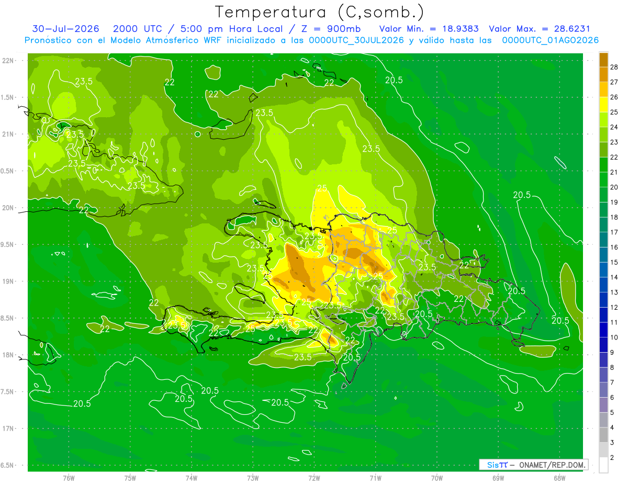The width and height of the screenshot is (628, 485).
Task: Click the legend scale label '26'
Action: coord(614,97)
